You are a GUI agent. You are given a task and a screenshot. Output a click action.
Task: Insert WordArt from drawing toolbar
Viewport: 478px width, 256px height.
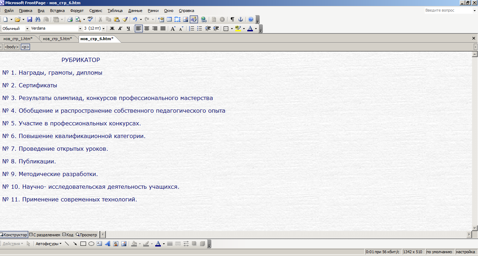point(108,244)
